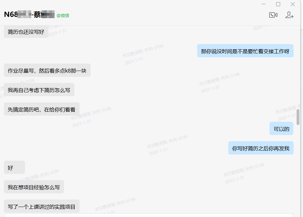The image size is (303, 217).
Task: Select the message '简历也还没写好'
Action: (x=26, y=32)
